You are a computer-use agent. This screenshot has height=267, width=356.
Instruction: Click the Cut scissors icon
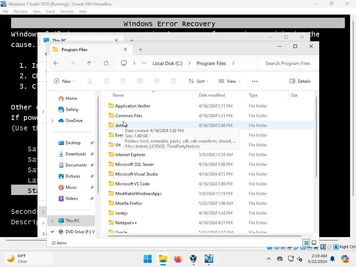tap(90, 81)
